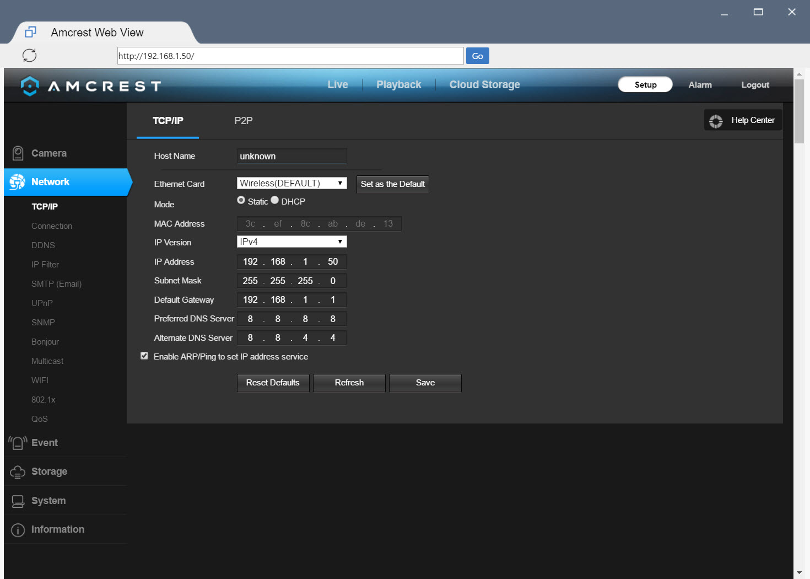810x579 pixels.
Task: Click the Go button
Action: [x=478, y=56]
